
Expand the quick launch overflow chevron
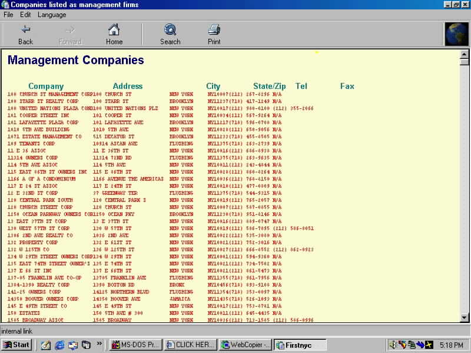99,345
